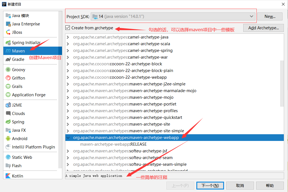
Task: Click the Java Enterprise icon
Action: click(8, 24)
